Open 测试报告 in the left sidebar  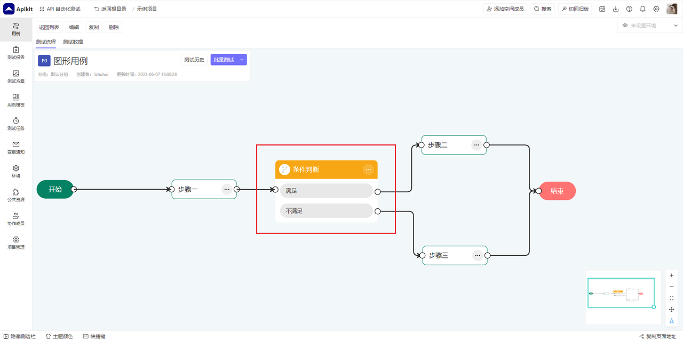click(16, 53)
